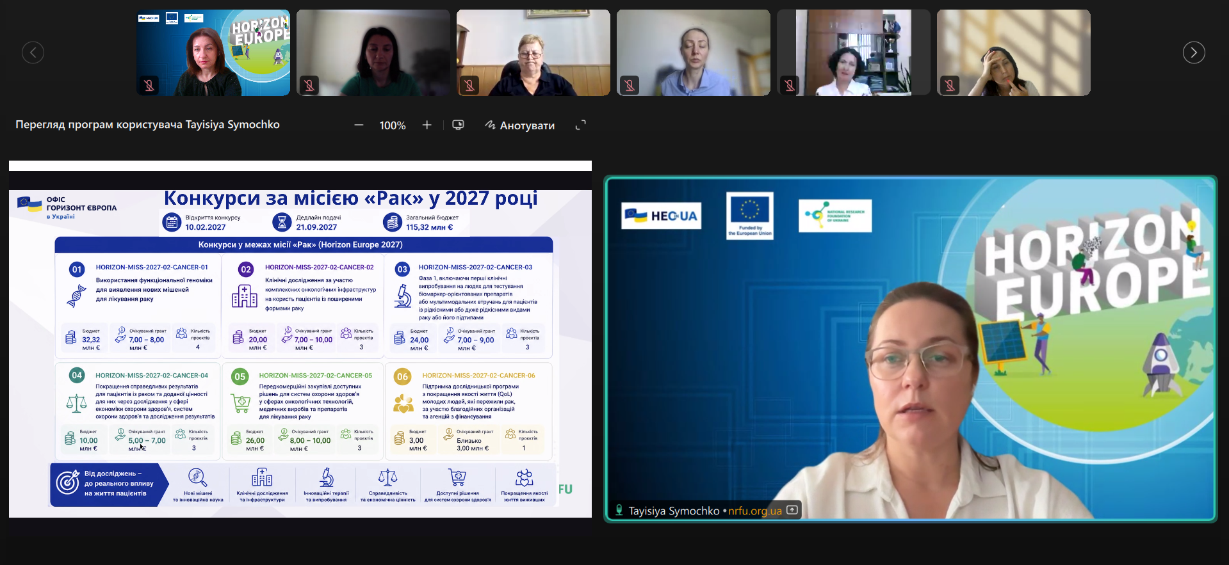
Task: Click the magnifier icon above Нові мішені
Action: 197,477
